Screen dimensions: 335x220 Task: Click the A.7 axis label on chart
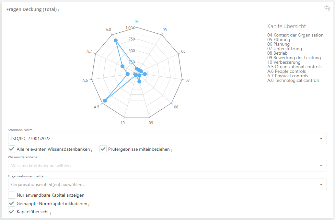coord(89,51)
